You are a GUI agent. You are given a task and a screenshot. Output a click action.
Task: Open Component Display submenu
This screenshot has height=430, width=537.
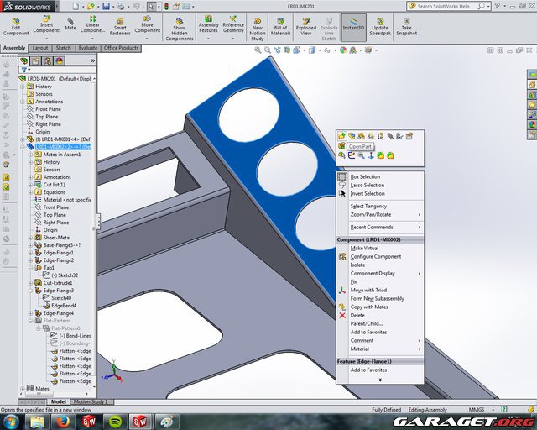(373, 274)
